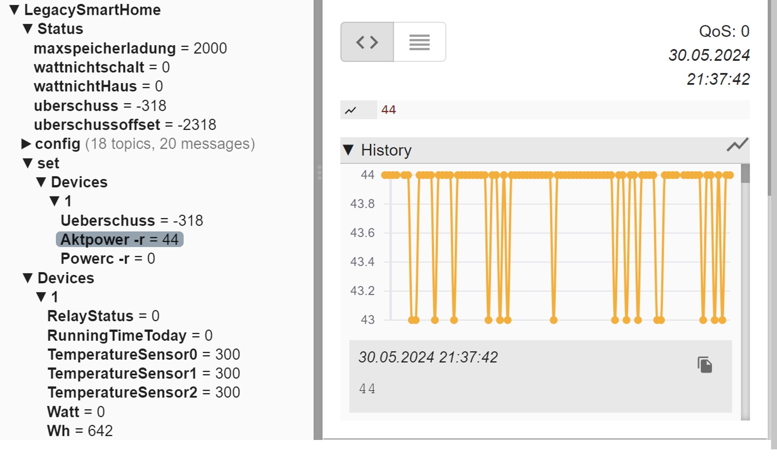Click the 21:37:42 time in header
This screenshot has width=777, height=460.
pos(718,79)
